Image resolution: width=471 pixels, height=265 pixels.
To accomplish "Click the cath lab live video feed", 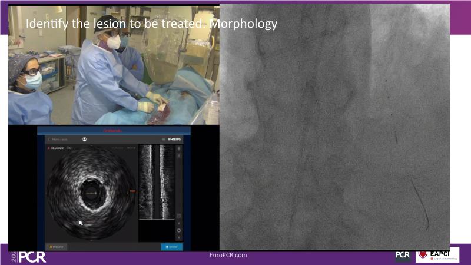I will [x=113, y=65].
